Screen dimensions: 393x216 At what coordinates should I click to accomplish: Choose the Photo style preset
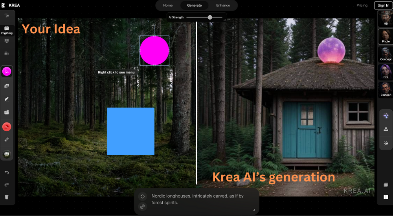pyautogui.click(x=386, y=37)
